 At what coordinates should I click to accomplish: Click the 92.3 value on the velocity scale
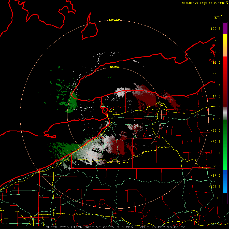click(x=217, y=40)
